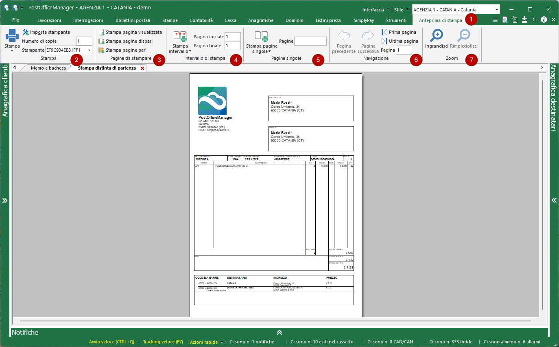559x347 pixels.
Task: Click the customer support headset icon
Action: coord(524,20)
